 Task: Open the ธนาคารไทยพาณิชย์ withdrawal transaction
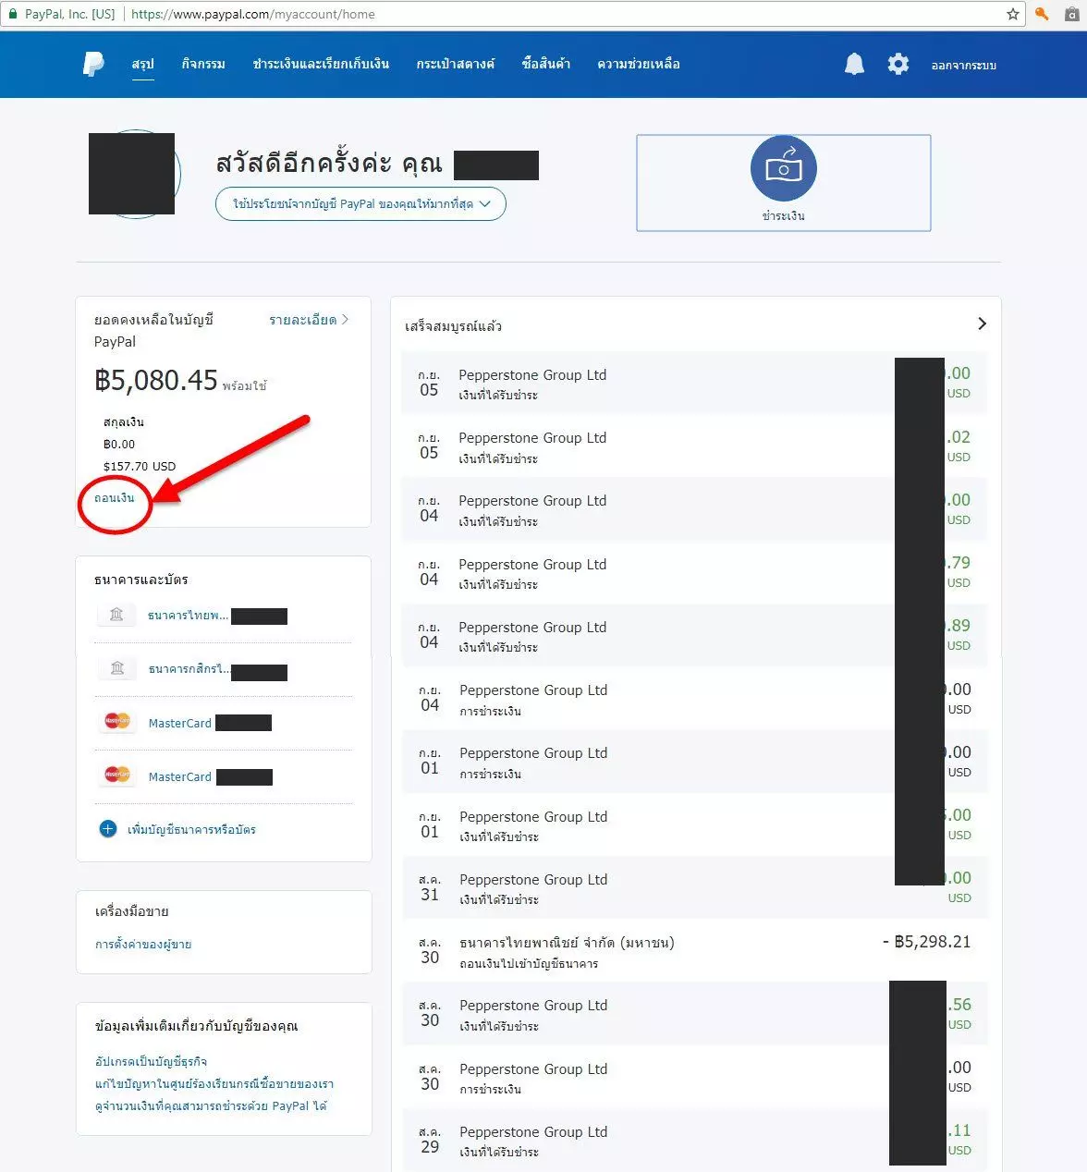[695, 951]
